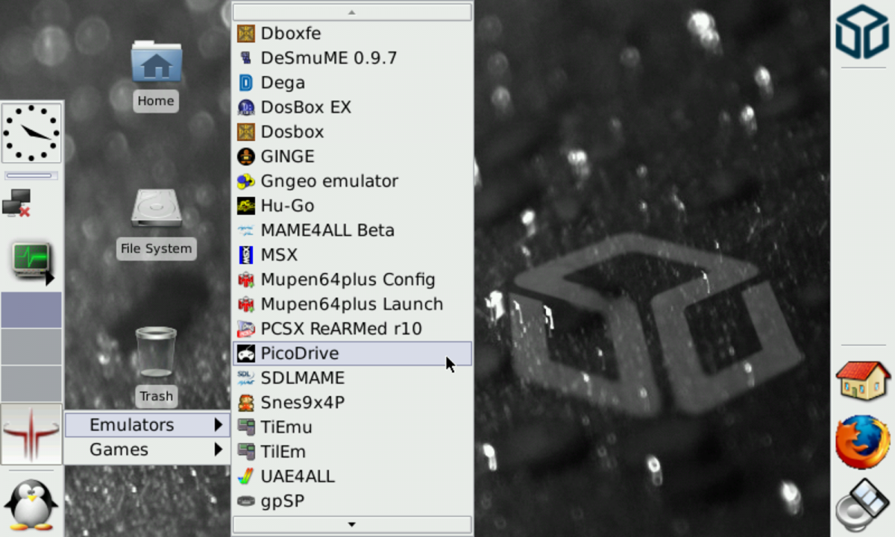Expand the Emulators submenu
Viewport: 895px width, 537px height.
click(x=147, y=425)
